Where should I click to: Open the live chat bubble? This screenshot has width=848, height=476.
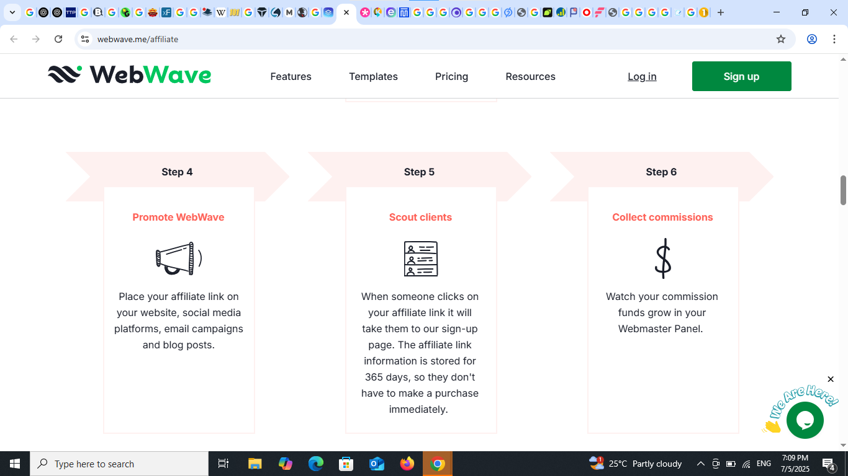point(805,420)
